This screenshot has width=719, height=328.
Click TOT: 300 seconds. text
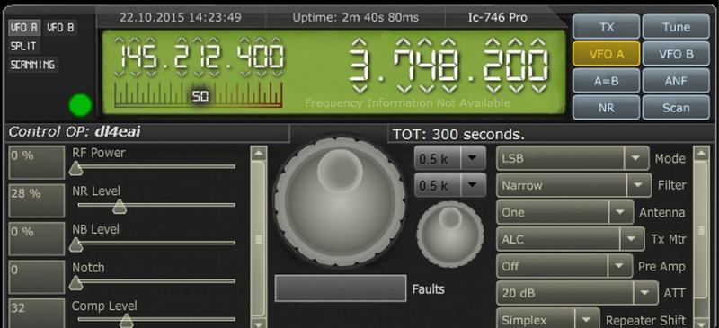(457, 135)
